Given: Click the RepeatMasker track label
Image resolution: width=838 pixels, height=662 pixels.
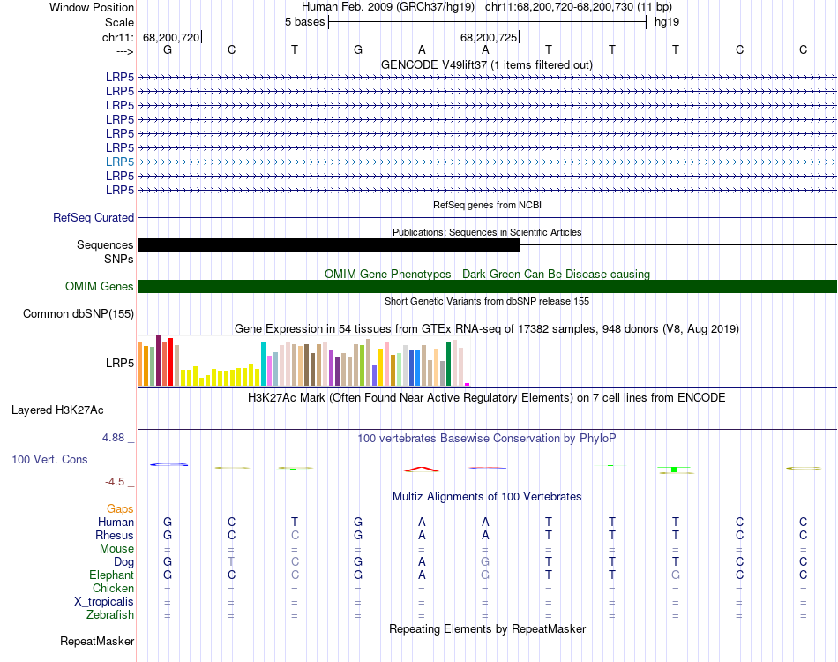Looking at the screenshot, I should tap(97, 641).
